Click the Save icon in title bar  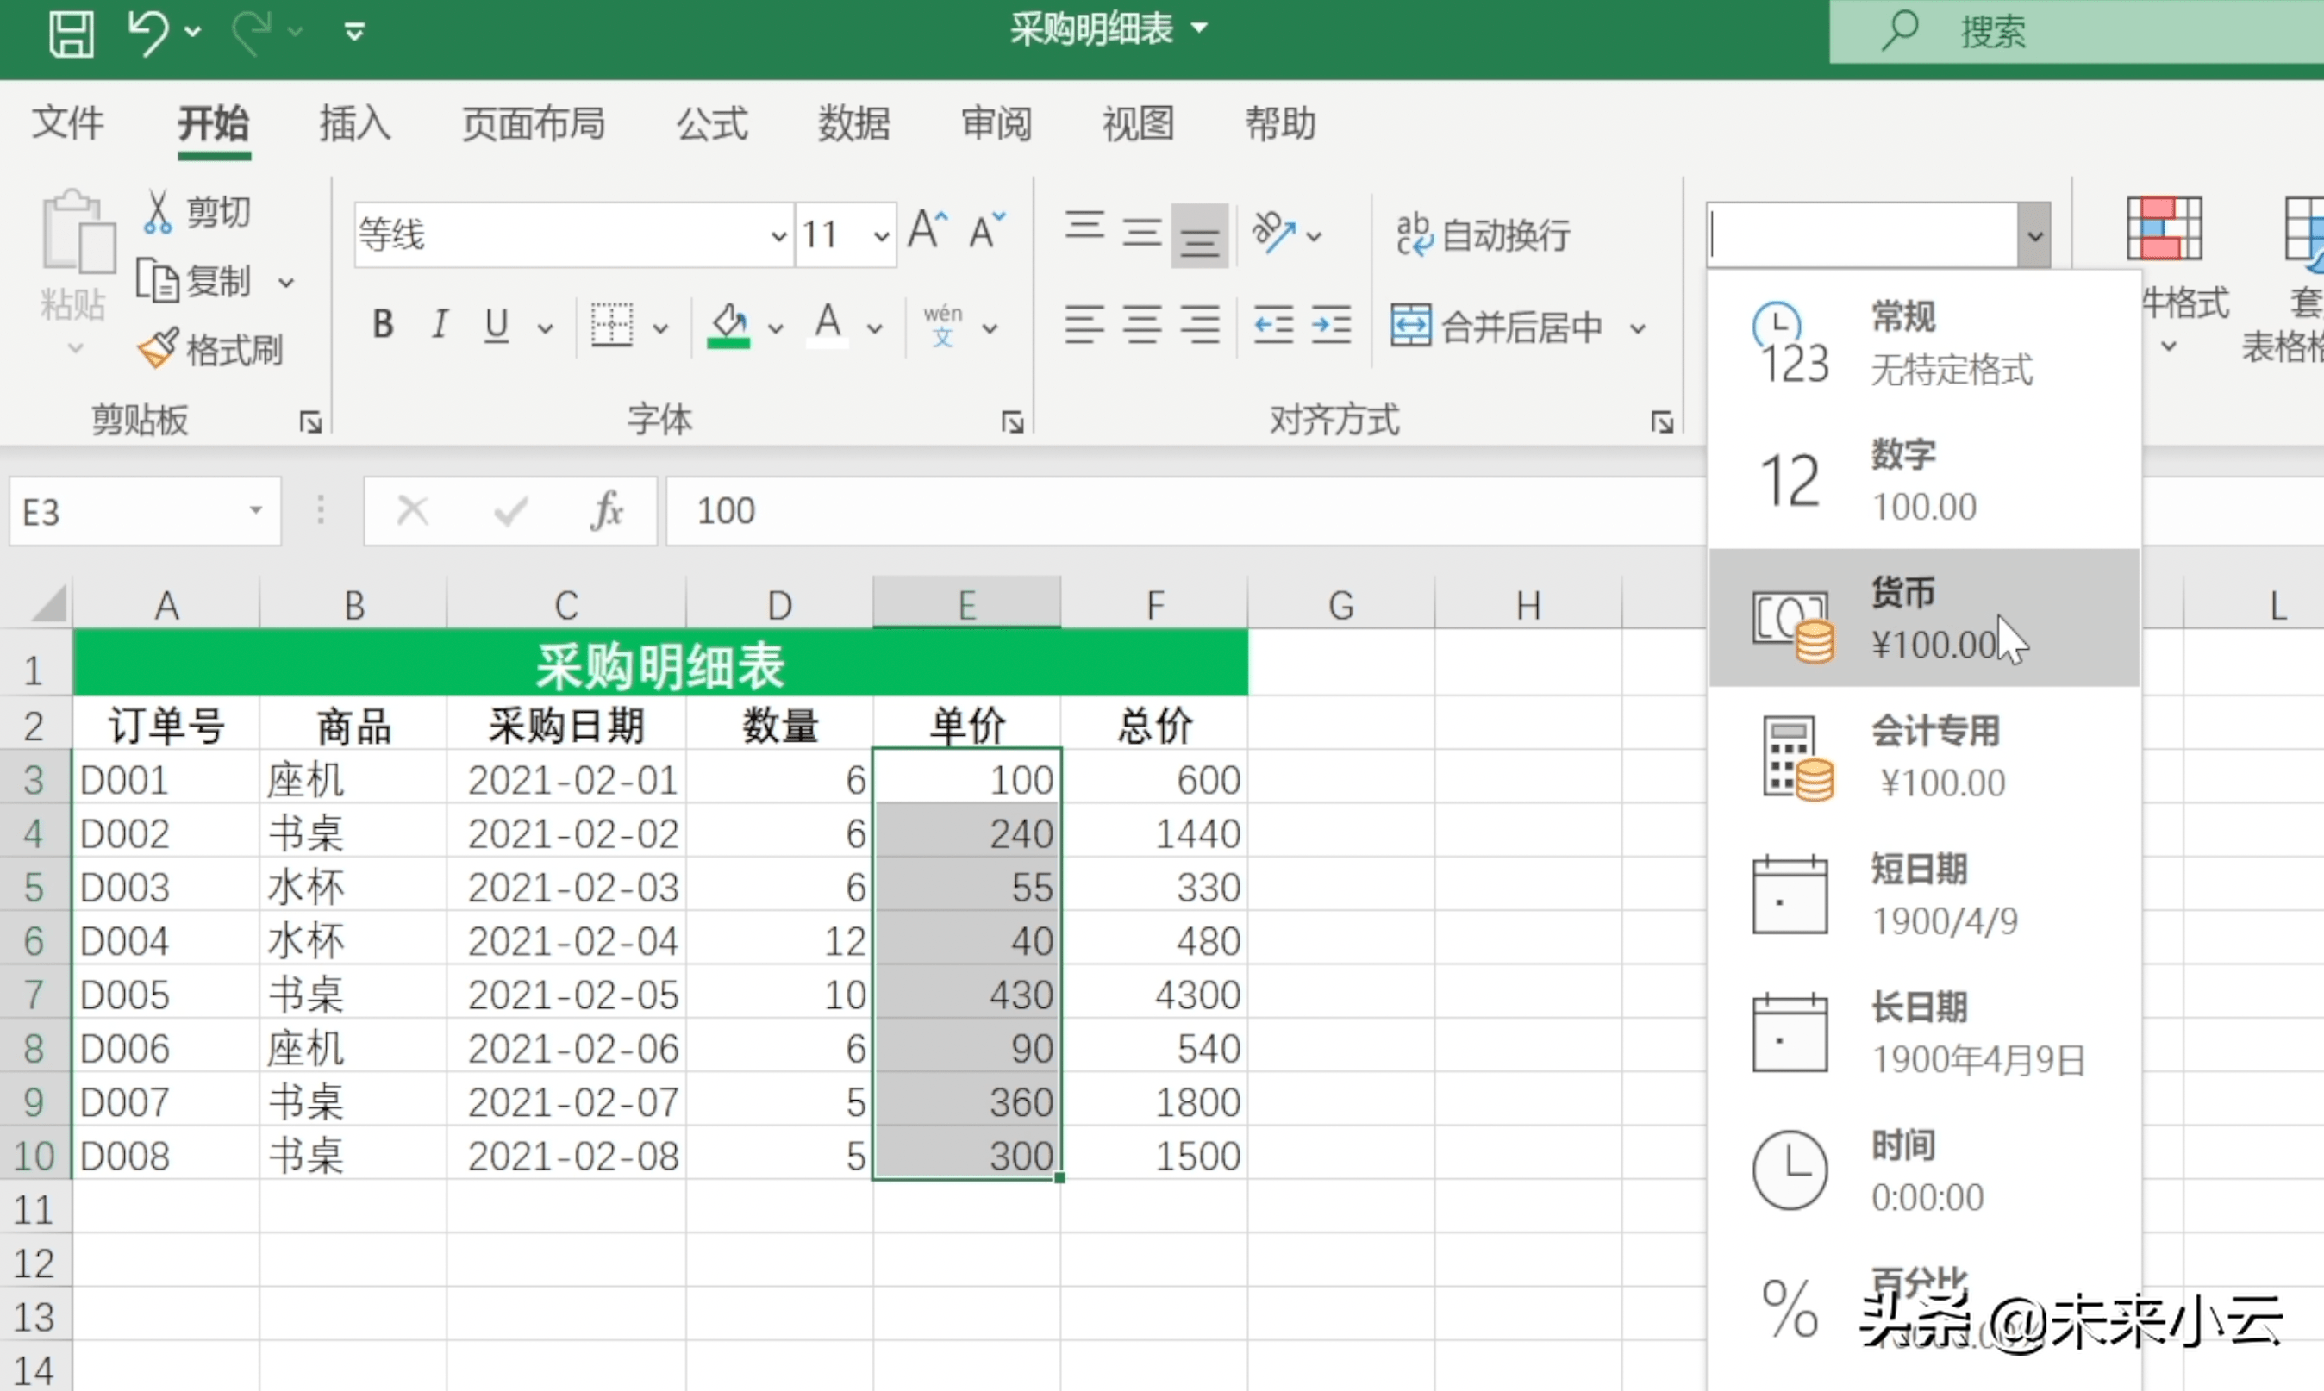tap(72, 33)
